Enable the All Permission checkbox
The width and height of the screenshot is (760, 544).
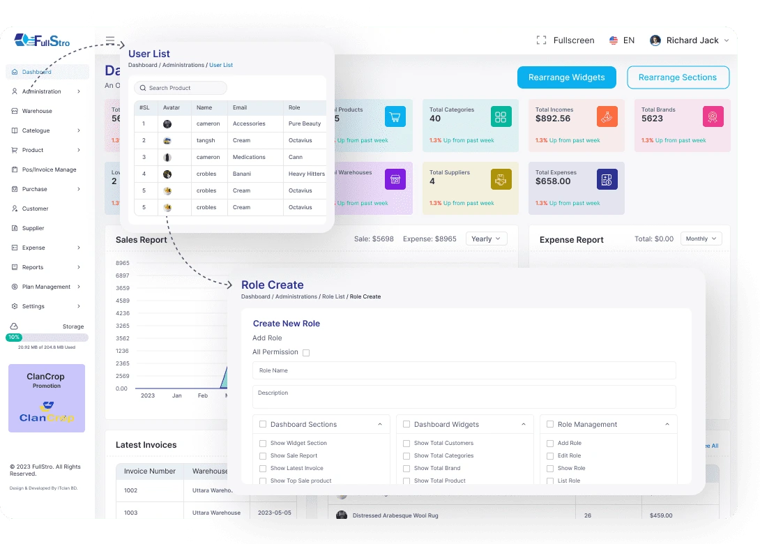coord(306,353)
